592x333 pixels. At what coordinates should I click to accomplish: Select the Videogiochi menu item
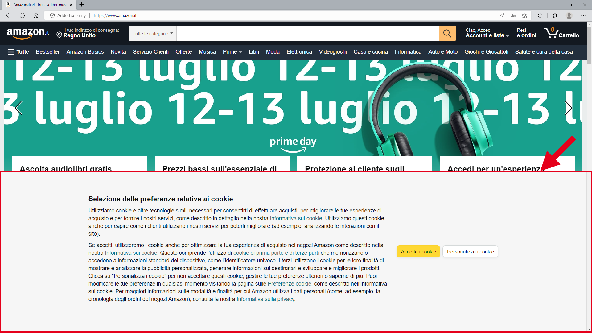tap(333, 52)
